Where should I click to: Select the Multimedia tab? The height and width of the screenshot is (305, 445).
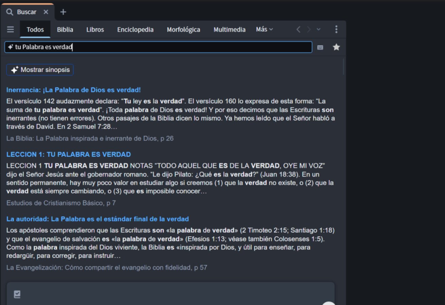click(229, 30)
